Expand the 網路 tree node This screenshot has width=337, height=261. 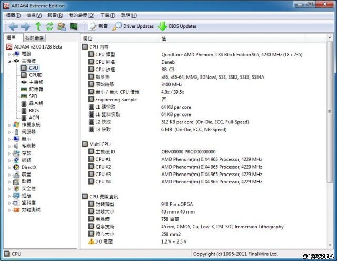(x=9, y=160)
